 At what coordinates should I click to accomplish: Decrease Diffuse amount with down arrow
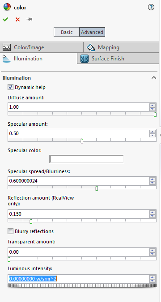tap(153, 109)
